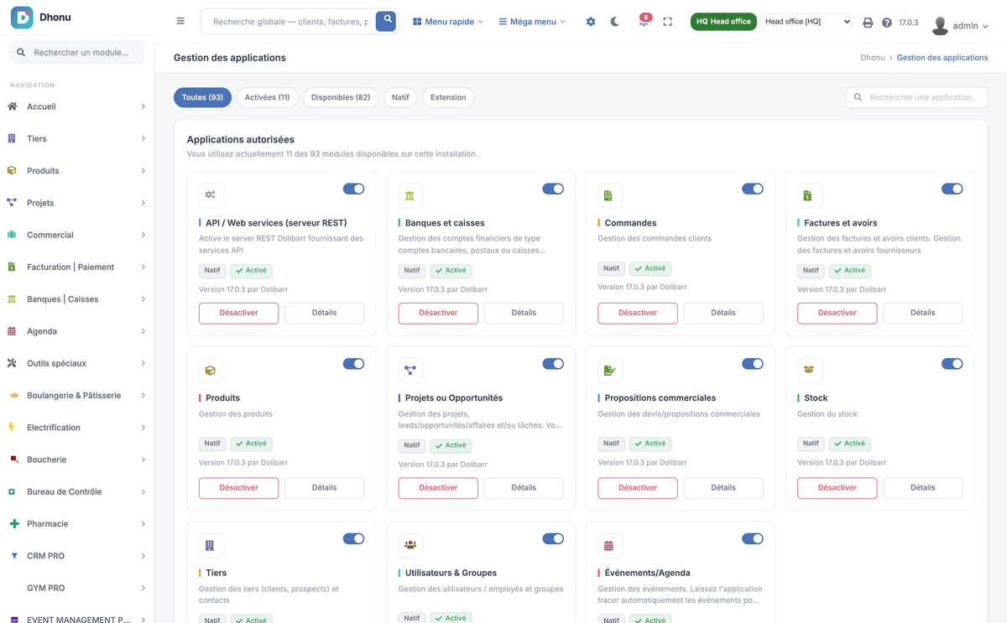Viewport: 1007px width, 623px height.
Task: Select the Disponibles (82) tab
Action: click(341, 97)
